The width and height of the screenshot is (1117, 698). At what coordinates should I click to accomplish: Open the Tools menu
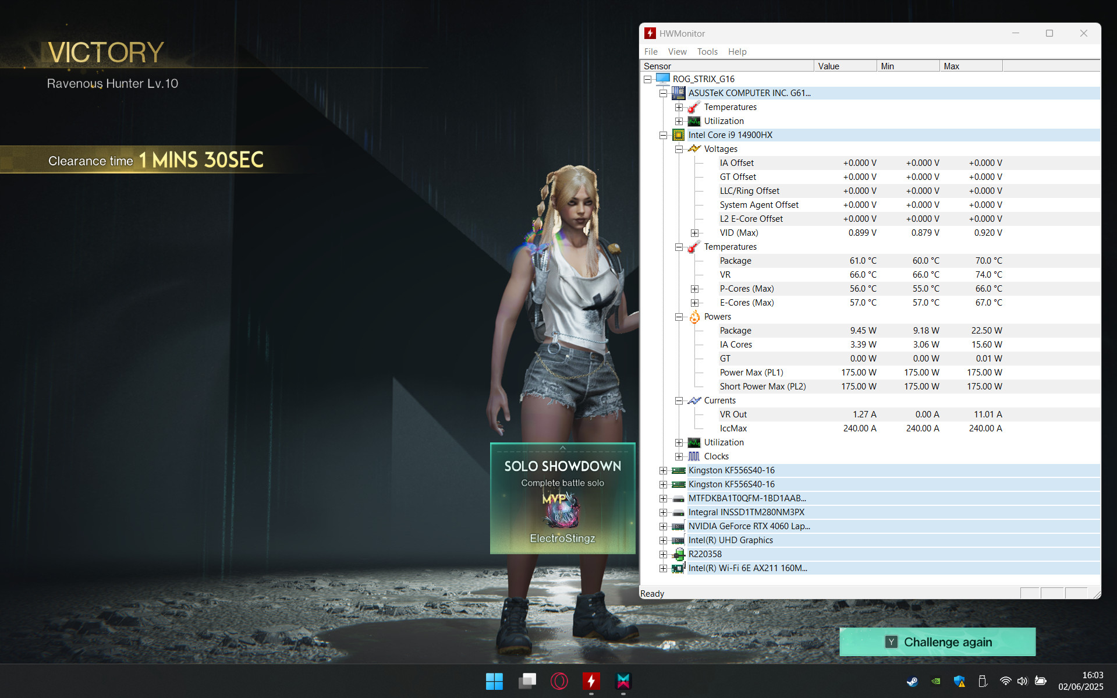click(x=707, y=52)
